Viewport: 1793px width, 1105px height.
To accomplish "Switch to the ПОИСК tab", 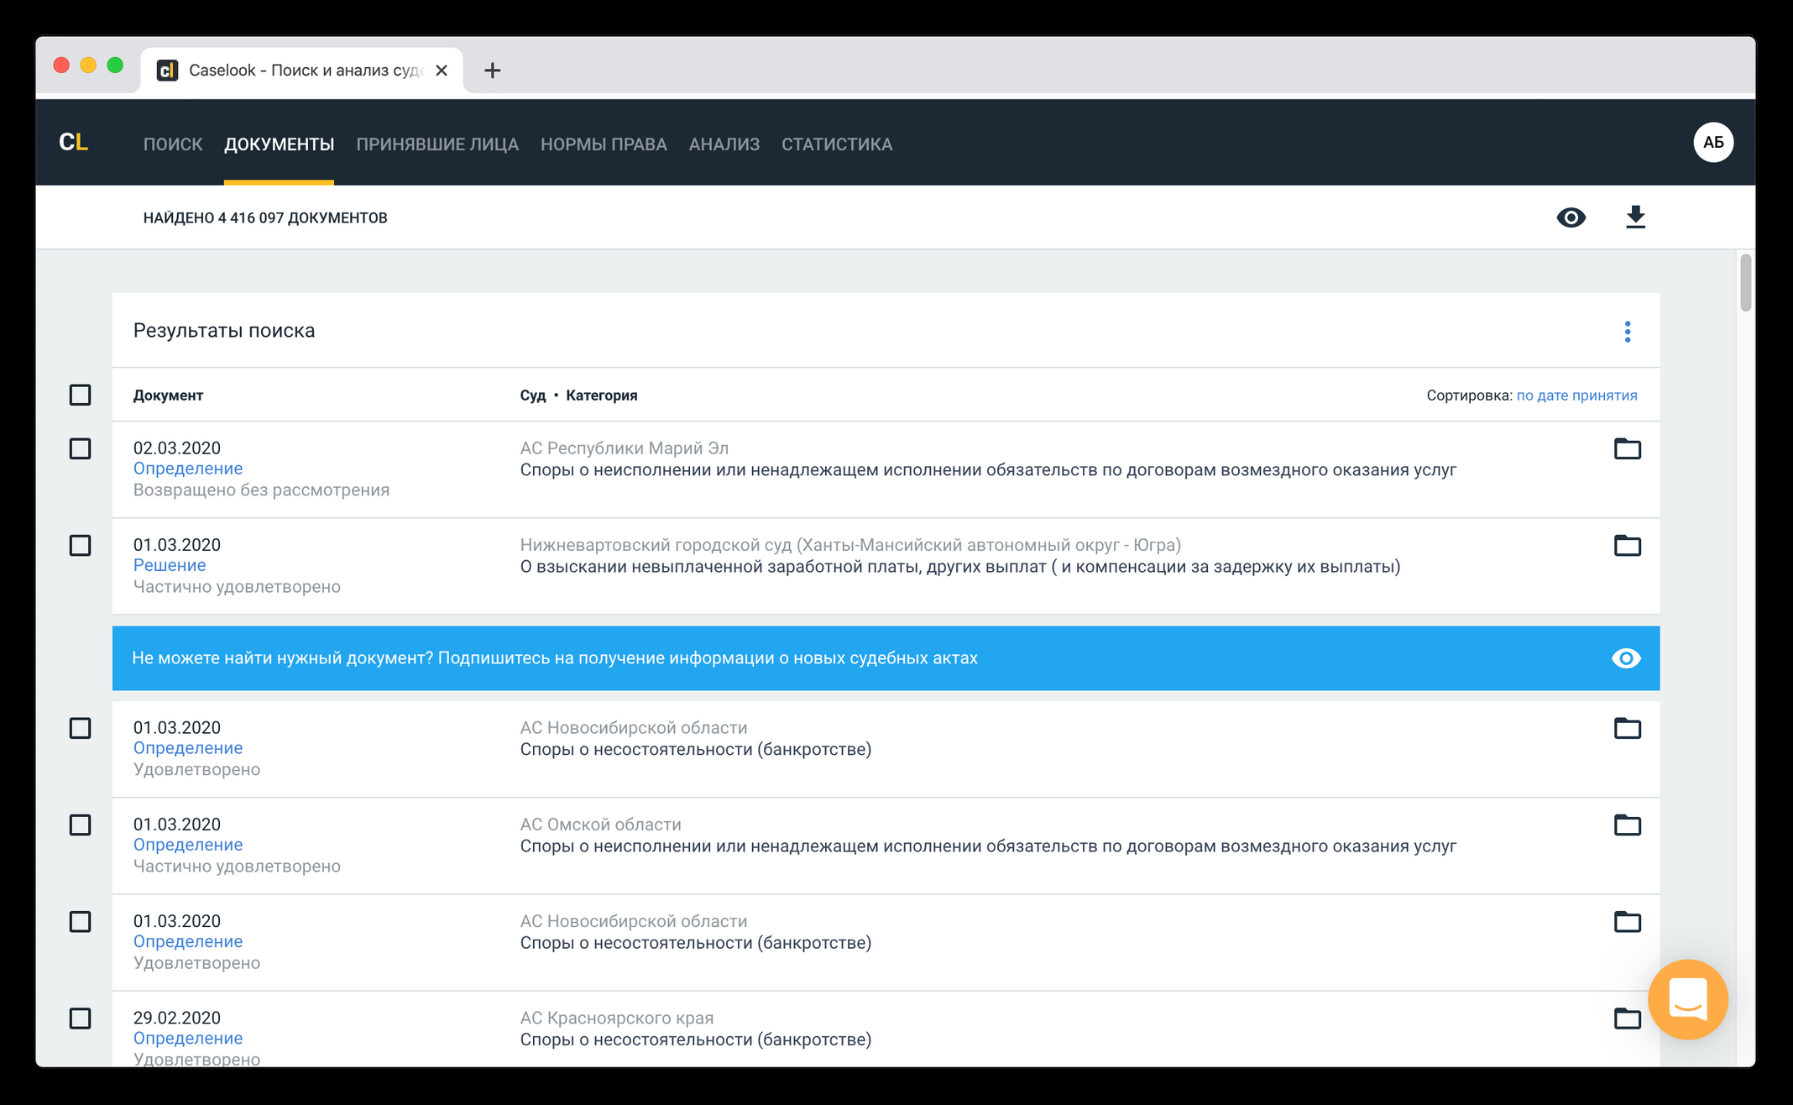I will (173, 144).
